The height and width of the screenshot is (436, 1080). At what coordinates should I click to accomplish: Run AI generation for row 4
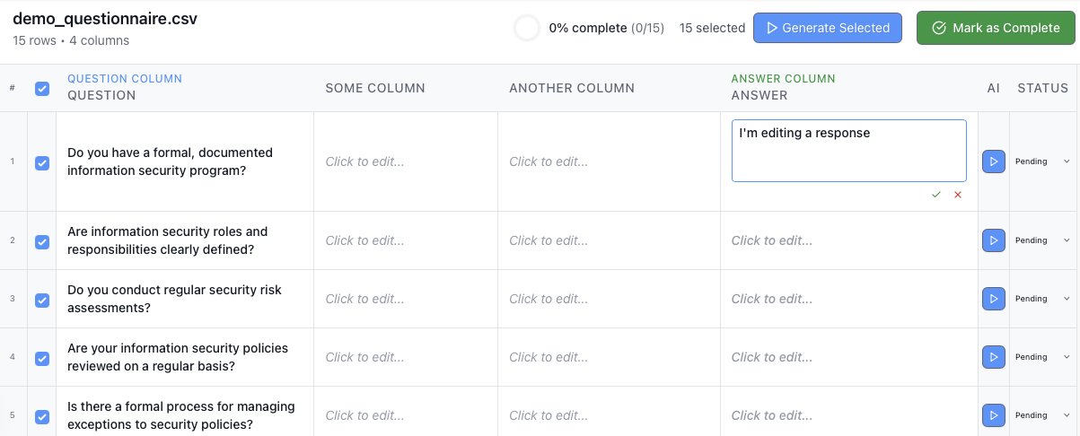point(993,357)
